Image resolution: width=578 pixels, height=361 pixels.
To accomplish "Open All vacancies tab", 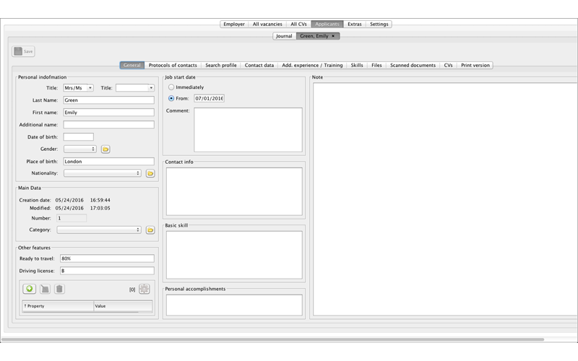I will [x=267, y=24].
